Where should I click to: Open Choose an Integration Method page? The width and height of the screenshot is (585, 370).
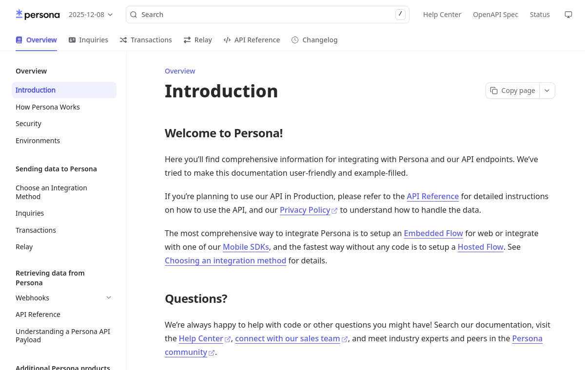64,192
